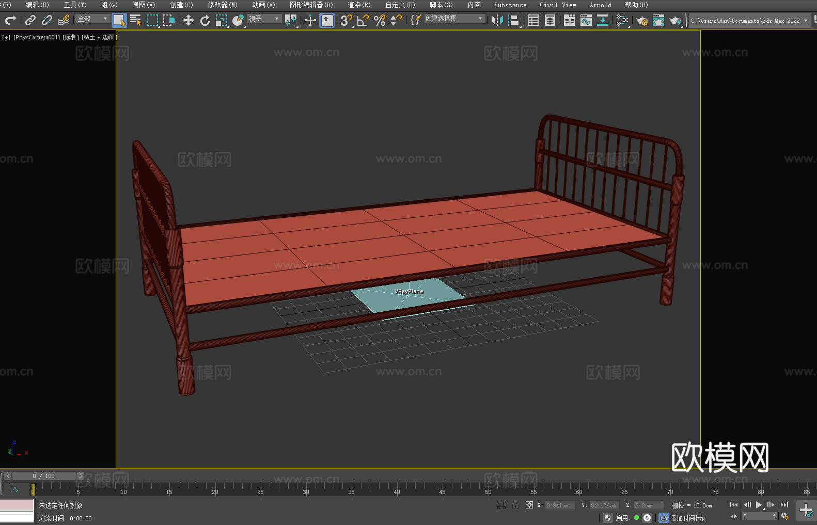Viewport: 817px width, 525px height.
Task: Toggle the 3D Snaps button
Action: pos(346,21)
